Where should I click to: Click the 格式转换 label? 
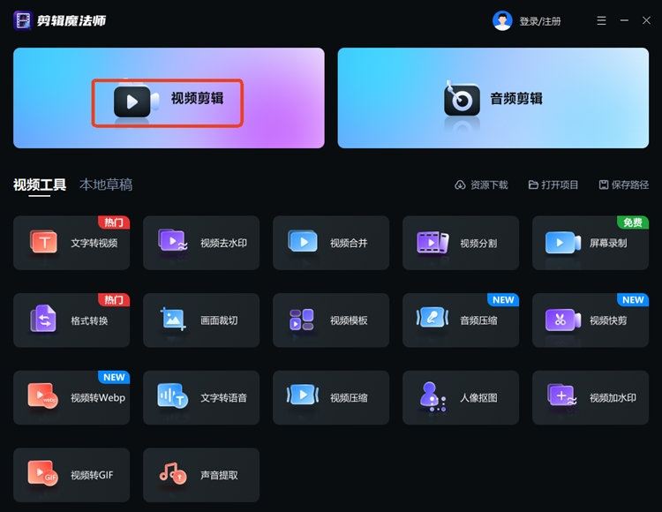tap(89, 320)
